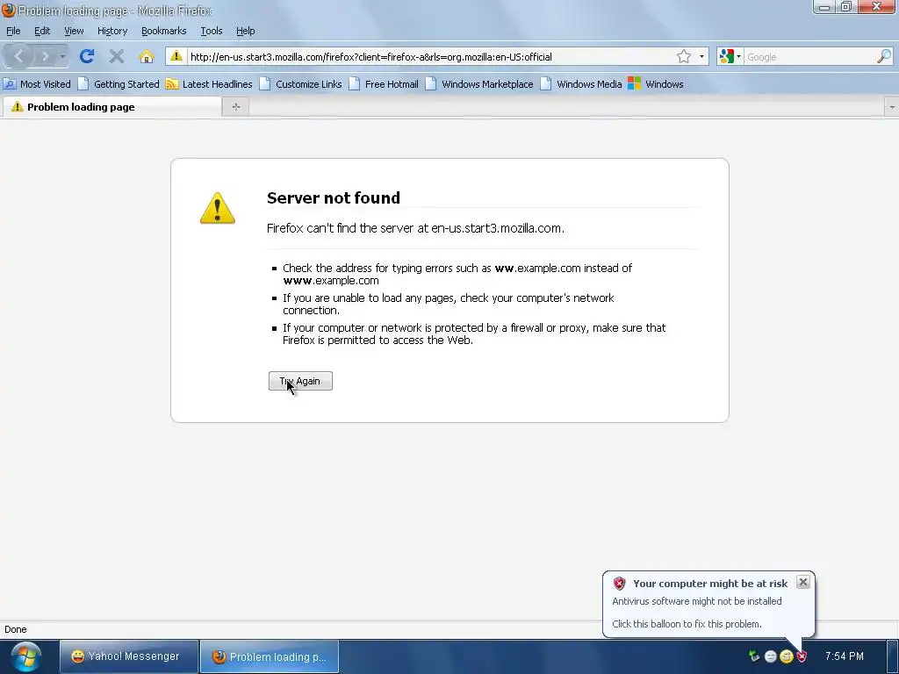This screenshot has width=899, height=674.
Task: Click the 7:54 PM system clock
Action: (x=844, y=656)
